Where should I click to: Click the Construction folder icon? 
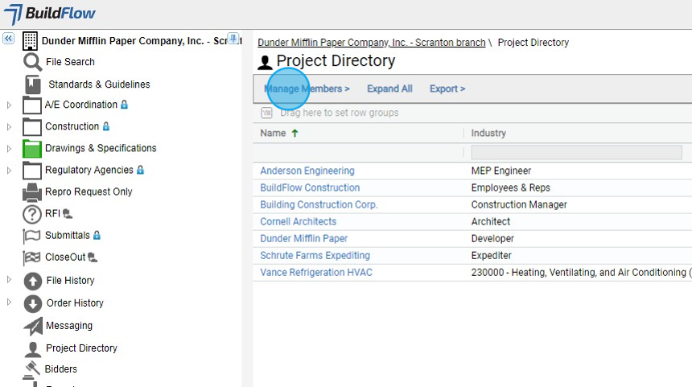(x=31, y=126)
